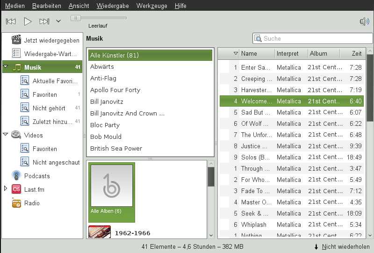The width and height of the screenshot is (374, 253).
Task: Skip to the next track
Action: (x=44, y=21)
